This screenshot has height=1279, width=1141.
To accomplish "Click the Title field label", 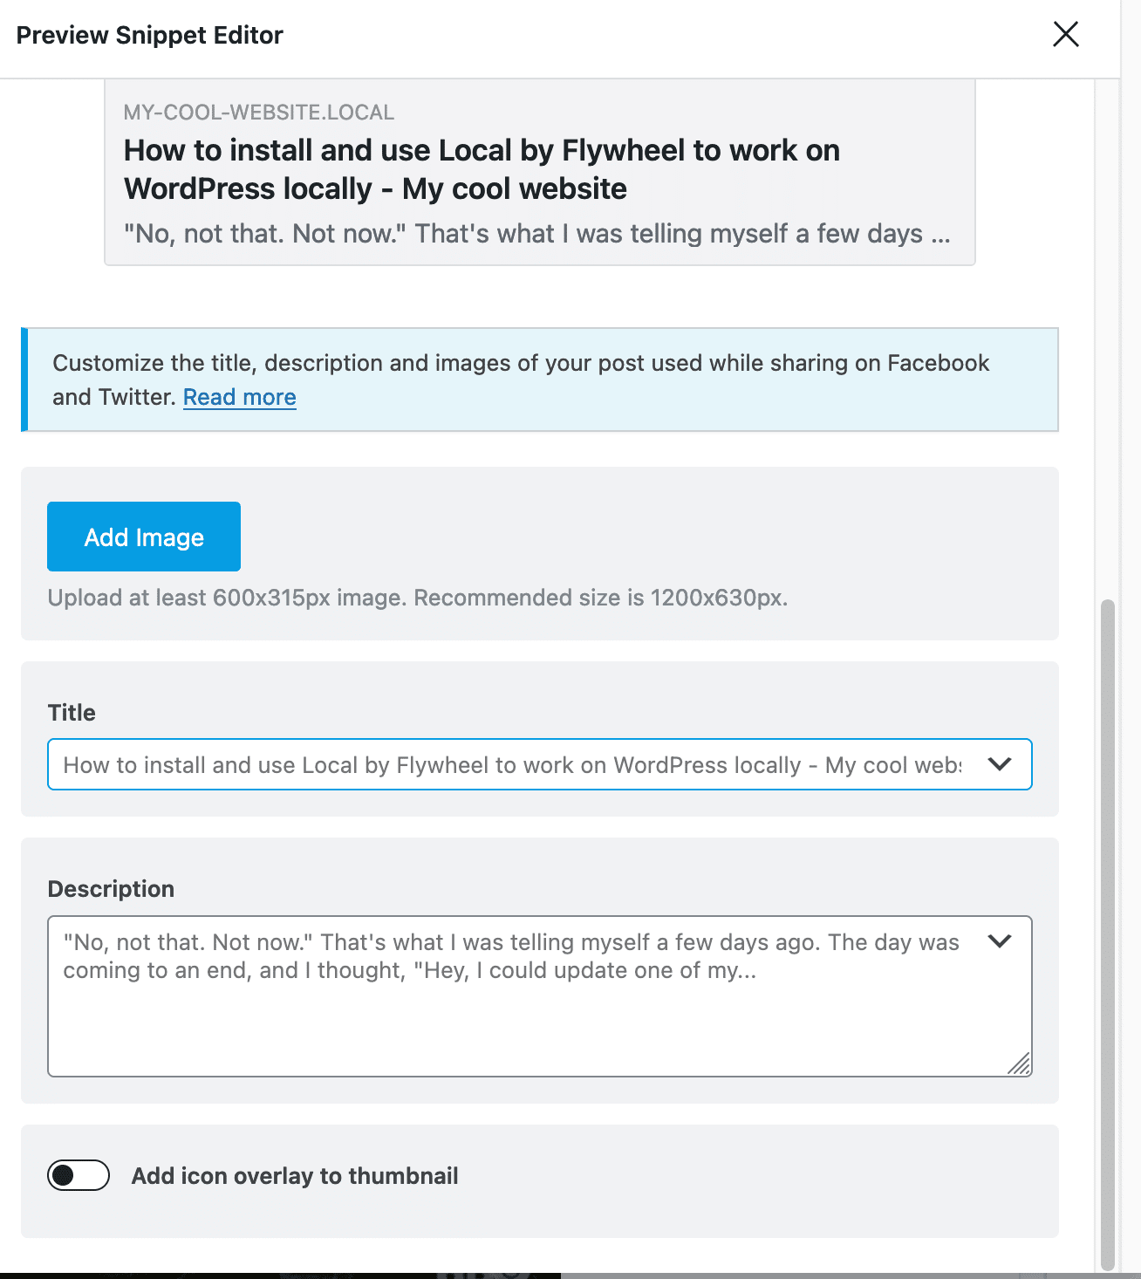I will [x=72, y=713].
